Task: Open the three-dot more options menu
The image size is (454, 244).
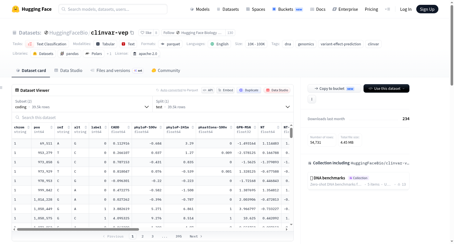Action: tap(312, 99)
